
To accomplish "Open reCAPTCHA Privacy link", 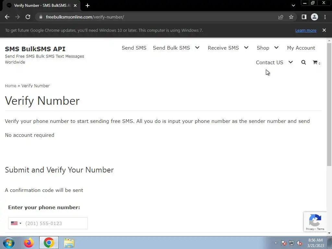I will [x=310, y=229].
